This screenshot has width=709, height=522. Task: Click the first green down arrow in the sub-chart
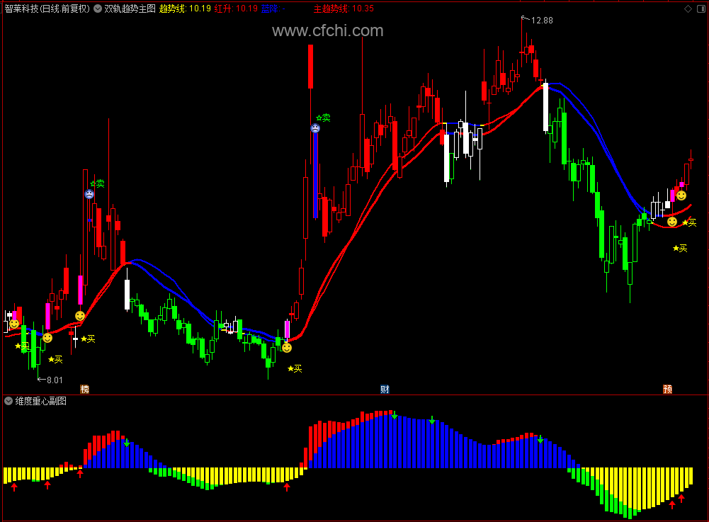(127, 443)
